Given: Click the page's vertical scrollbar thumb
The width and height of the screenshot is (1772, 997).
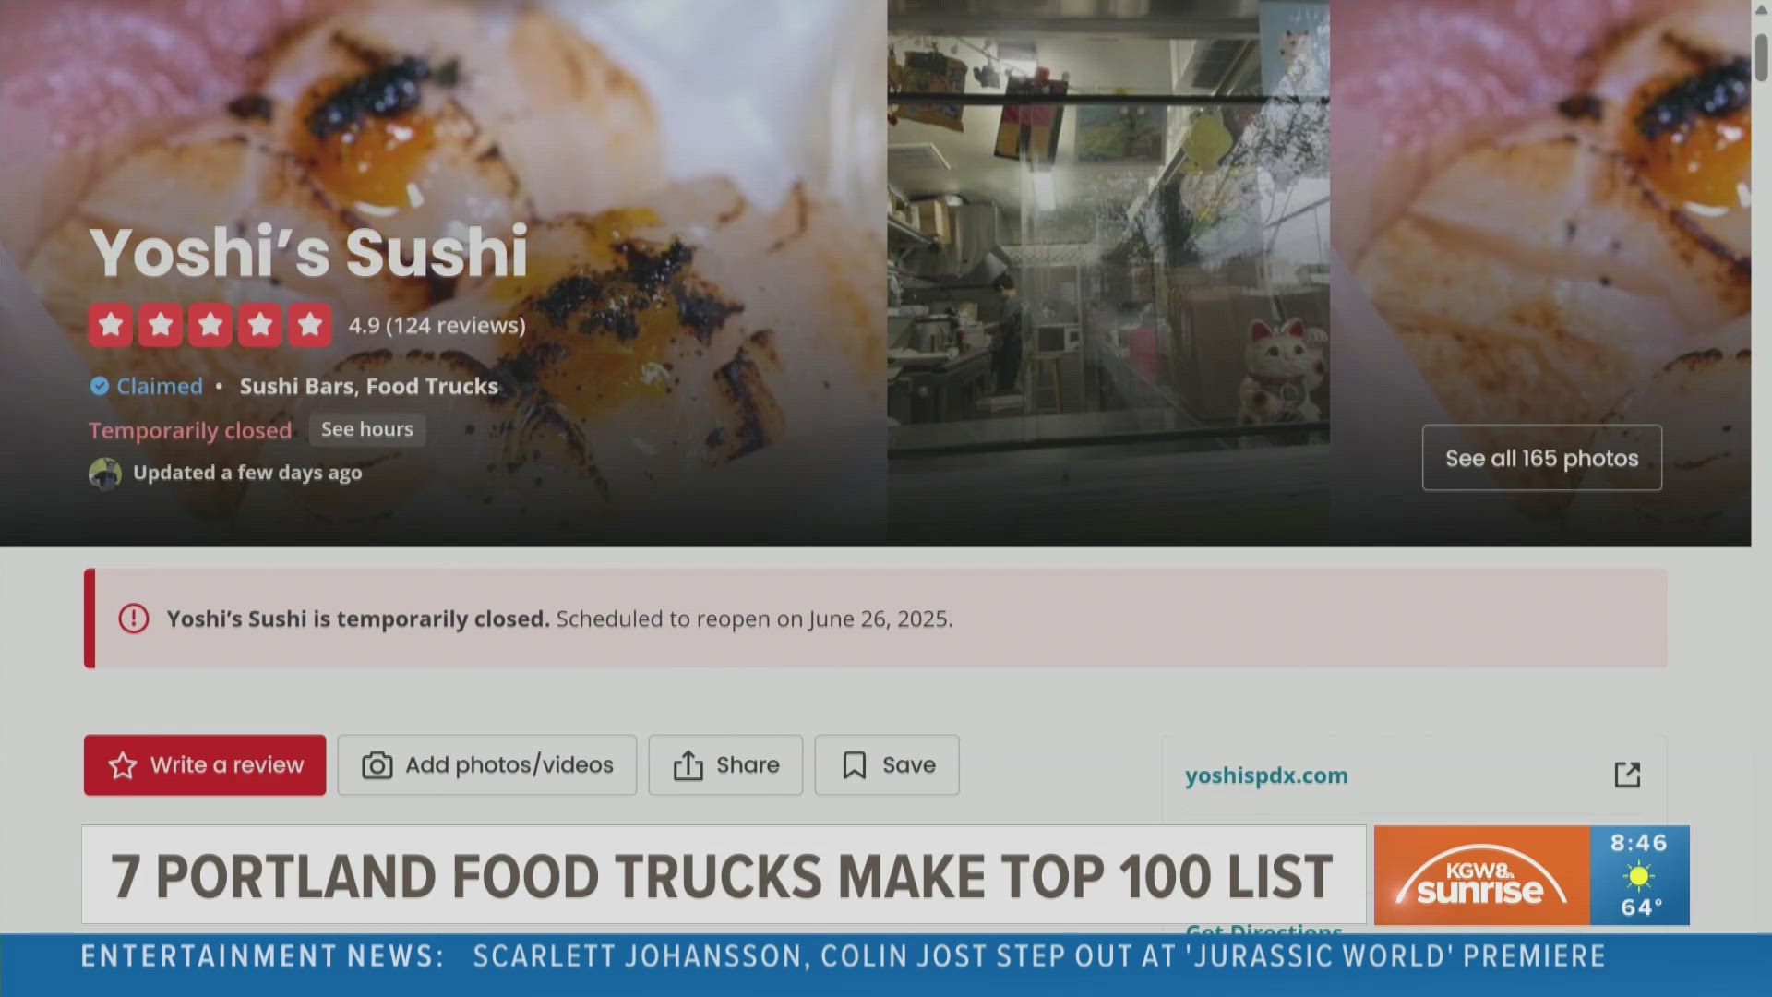Looking at the screenshot, I should click(x=1761, y=57).
